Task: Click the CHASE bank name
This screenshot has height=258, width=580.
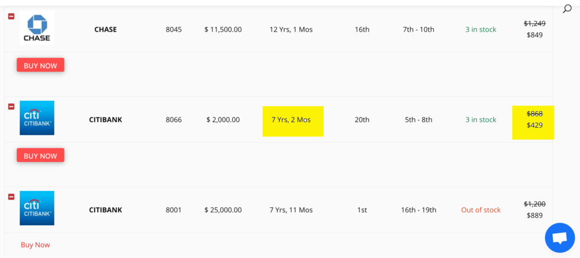Action: click(x=105, y=29)
